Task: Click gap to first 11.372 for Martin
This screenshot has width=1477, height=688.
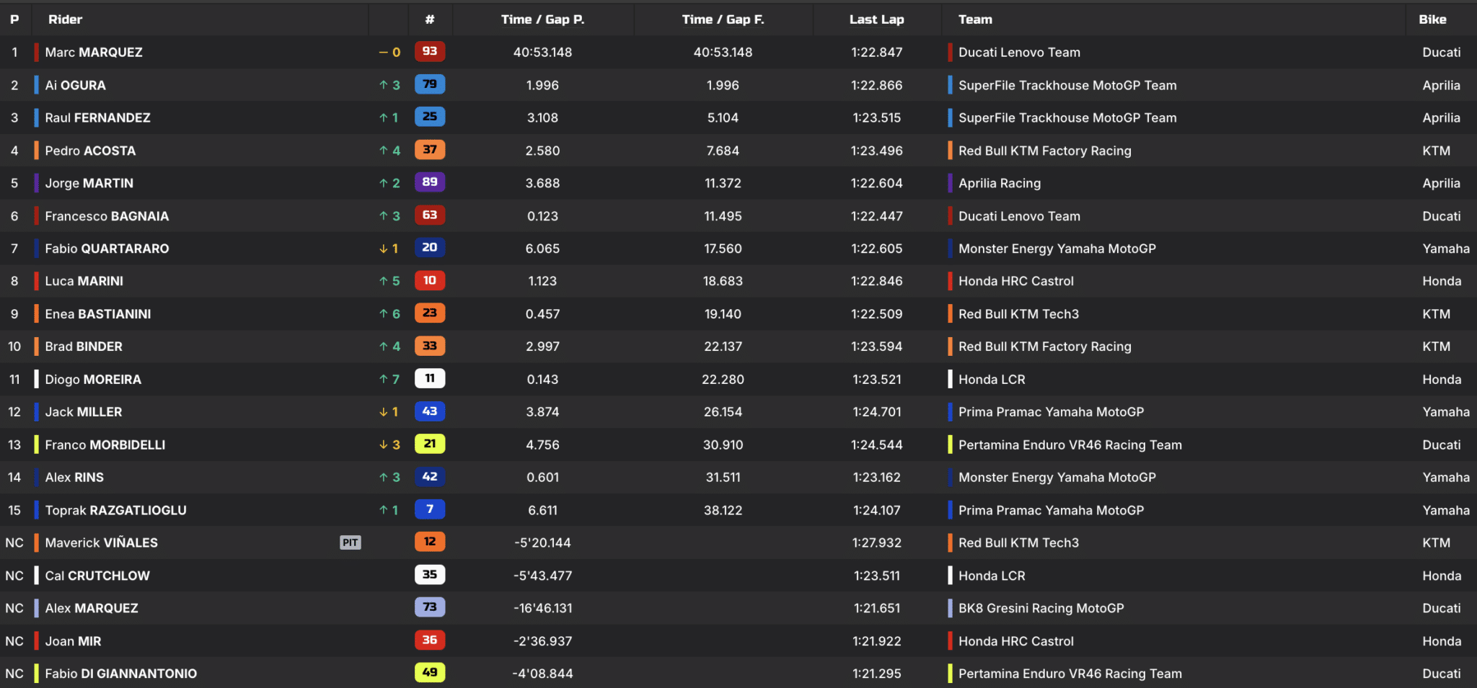Action: pyautogui.click(x=723, y=183)
